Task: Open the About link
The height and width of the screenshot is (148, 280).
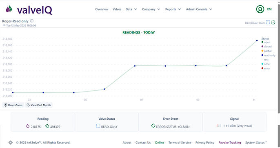Action: pyautogui.click(x=127, y=142)
